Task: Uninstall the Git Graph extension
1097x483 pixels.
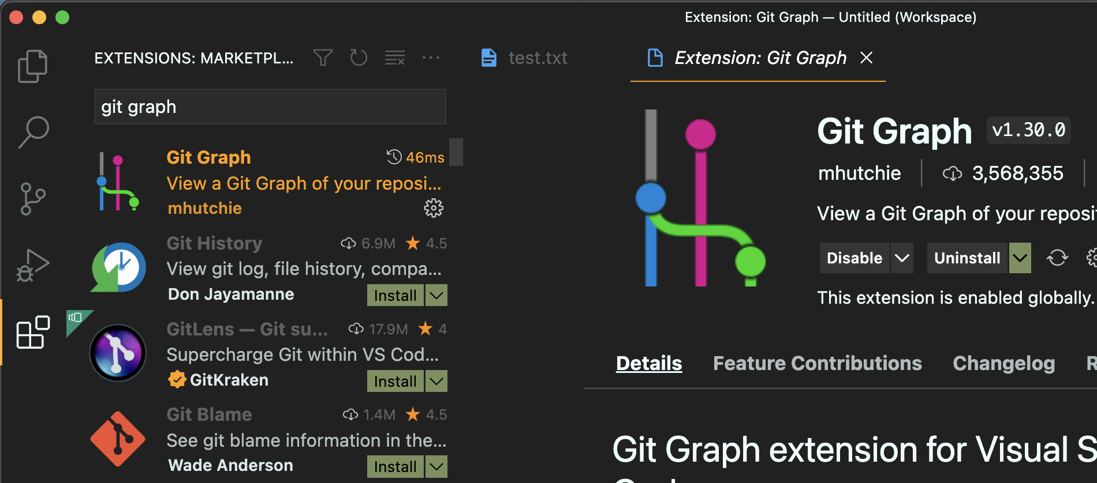Action: click(967, 258)
